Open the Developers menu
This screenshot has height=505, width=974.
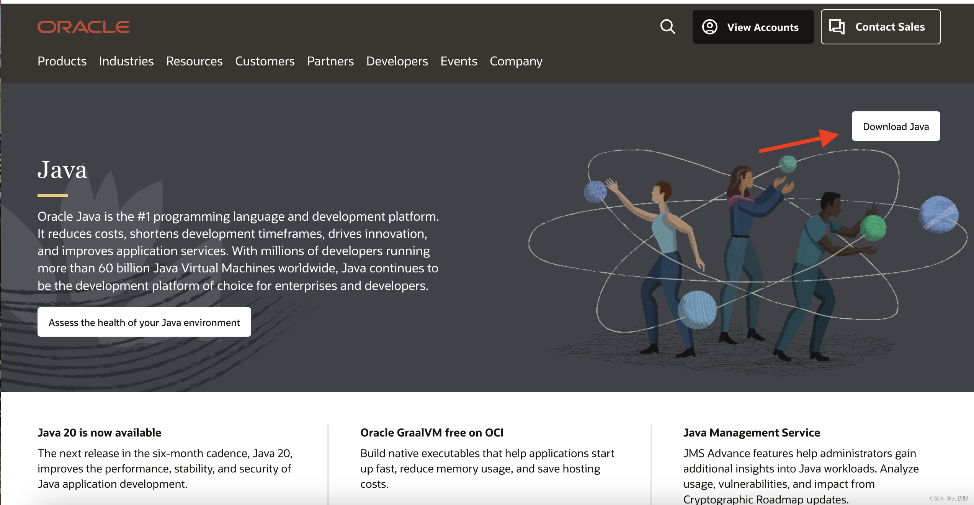pos(397,61)
